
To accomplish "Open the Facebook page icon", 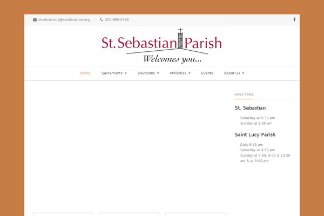I will [x=294, y=19].
